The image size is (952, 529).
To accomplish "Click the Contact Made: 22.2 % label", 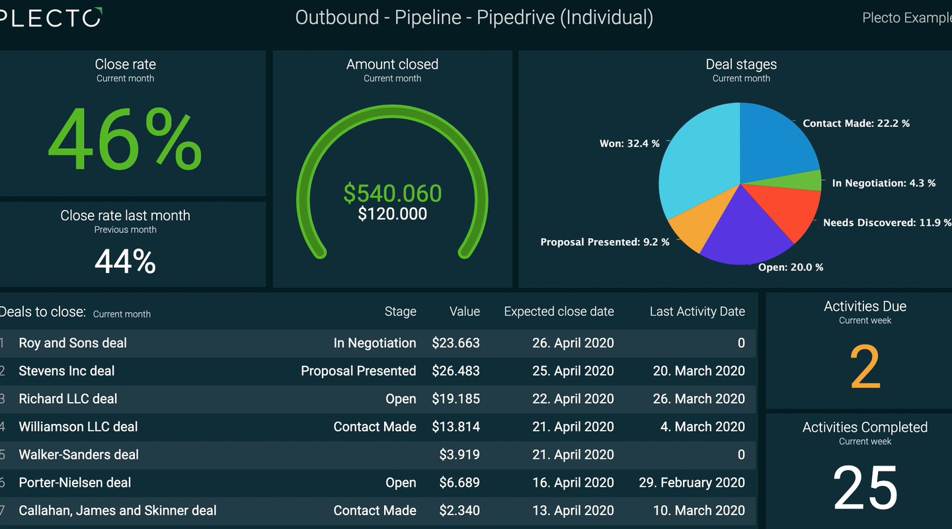I will pos(856,124).
